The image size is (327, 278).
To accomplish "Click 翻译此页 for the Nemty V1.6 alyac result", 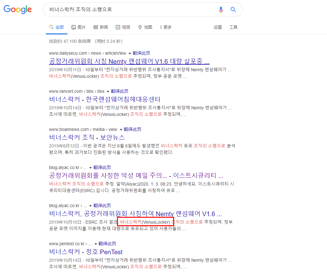I will 102,206.
